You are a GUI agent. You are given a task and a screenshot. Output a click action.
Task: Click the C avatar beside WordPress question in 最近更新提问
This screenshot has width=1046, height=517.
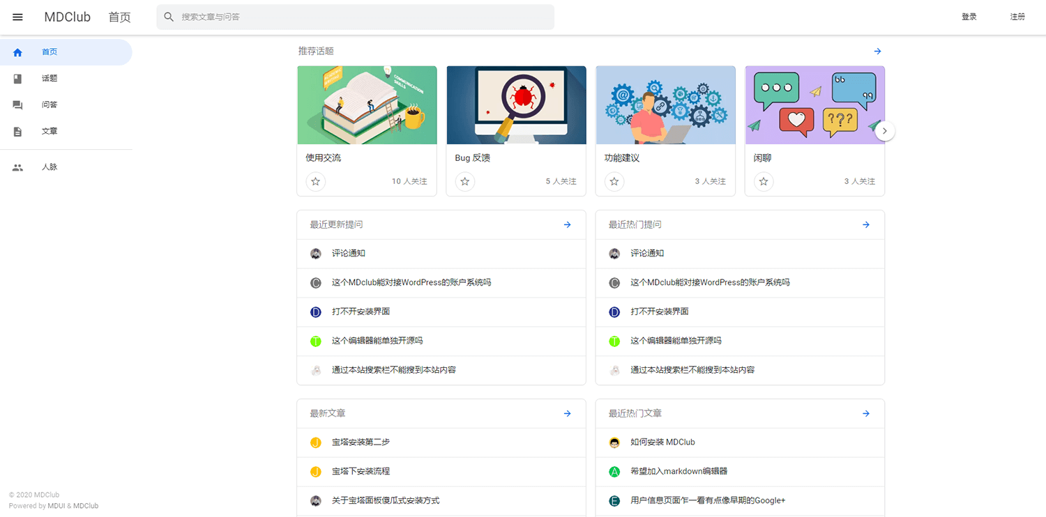[x=316, y=283]
